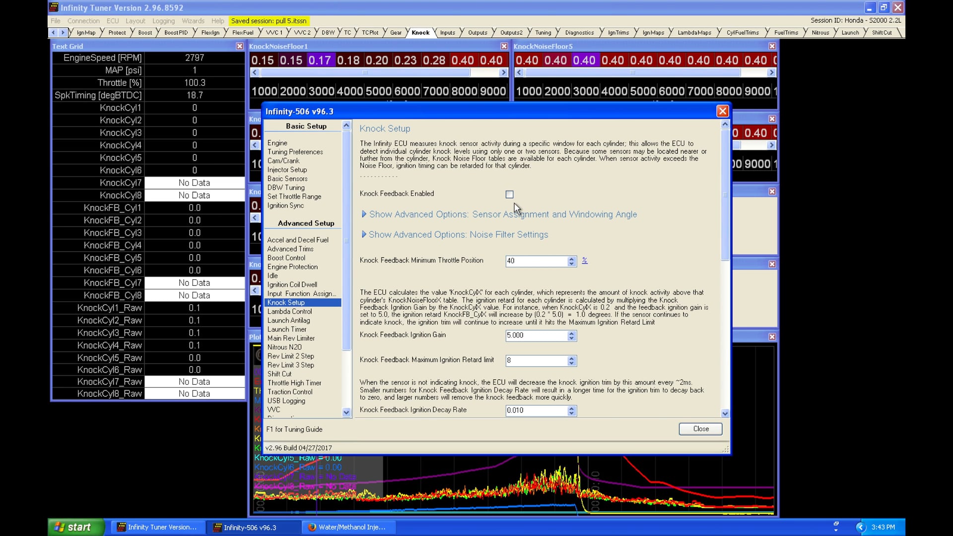This screenshot has height=536, width=953.
Task: Open the Wizards menu
Action: 193,21
